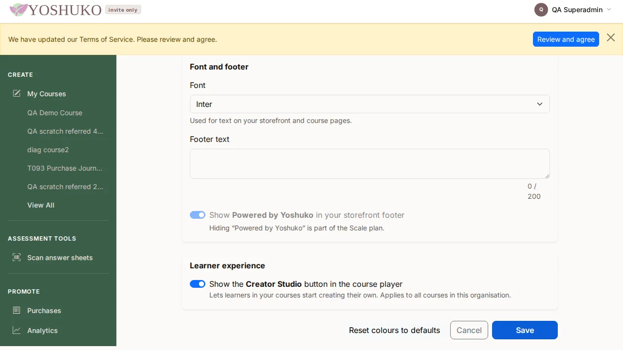Toggle Show Powered by Yoshuko switch

198,215
